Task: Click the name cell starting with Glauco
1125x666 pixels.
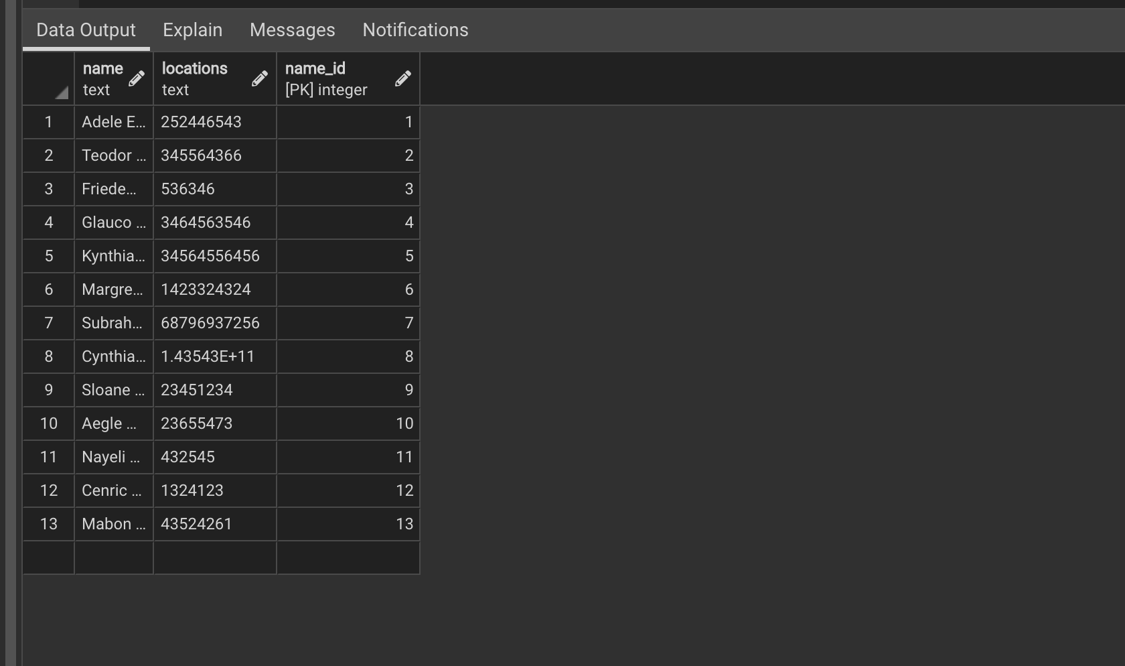Action: 114,222
